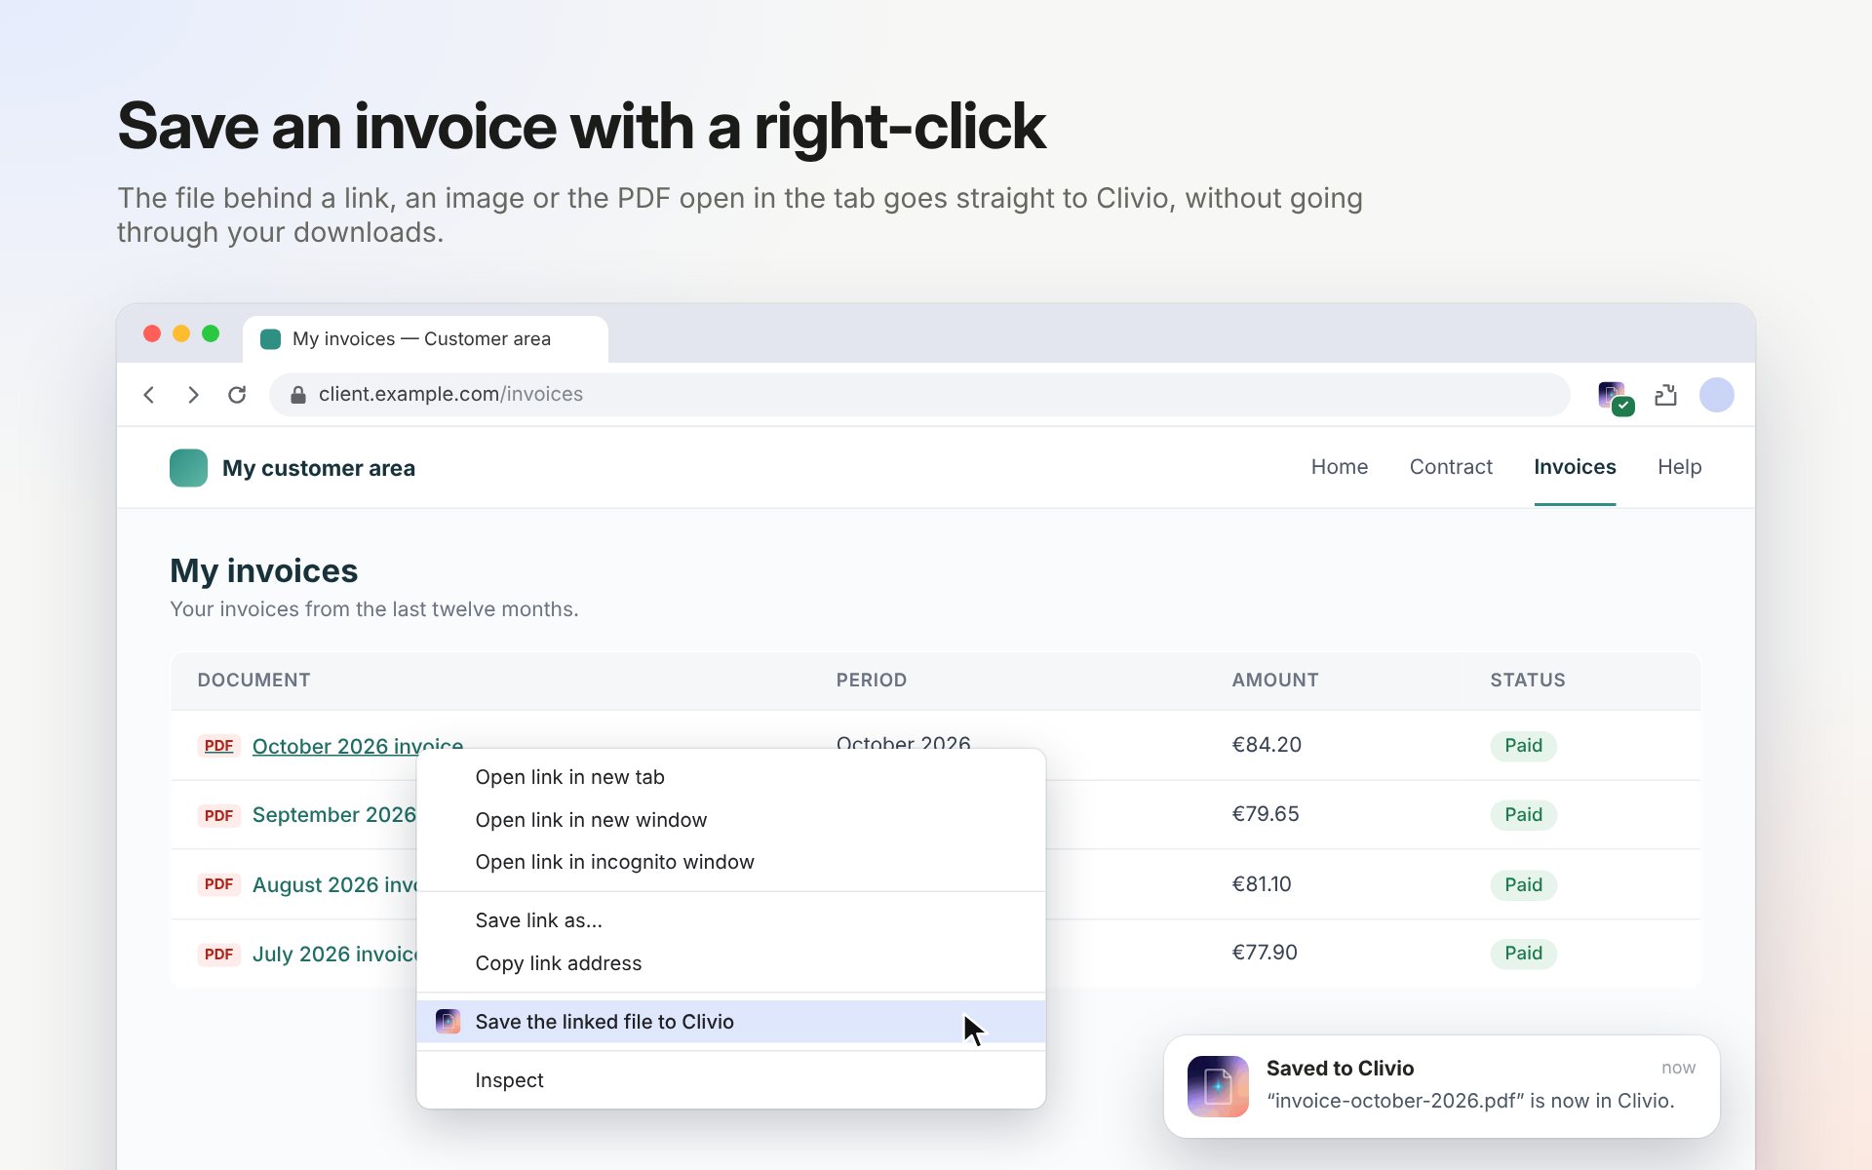This screenshot has height=1170, width=1872.
Task: Click the browser back arrow
Action: pyautogui.click(x=149, y=395)
